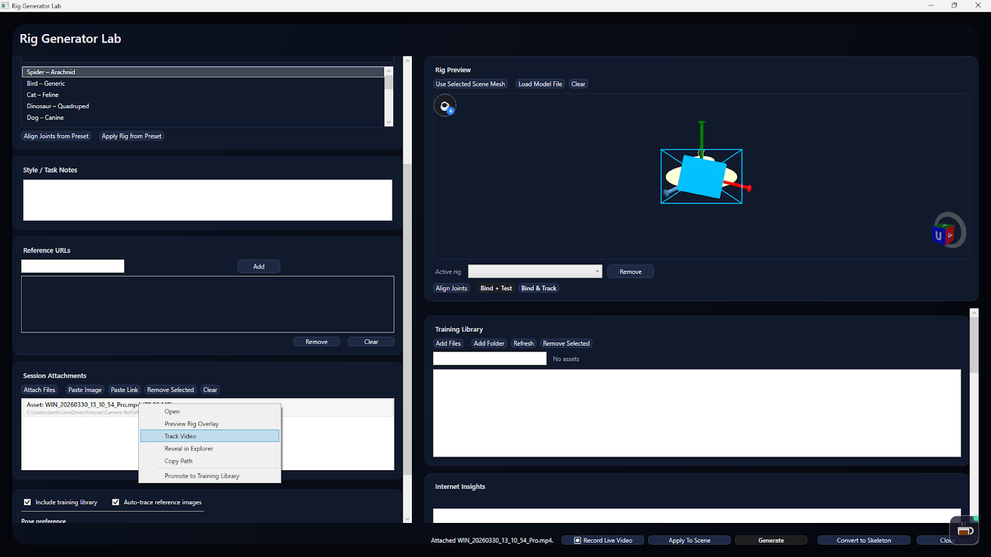Click the record dot icon on Record Live Video
Image resolution: width=991 pixels, height=557 pixels.
577,540
